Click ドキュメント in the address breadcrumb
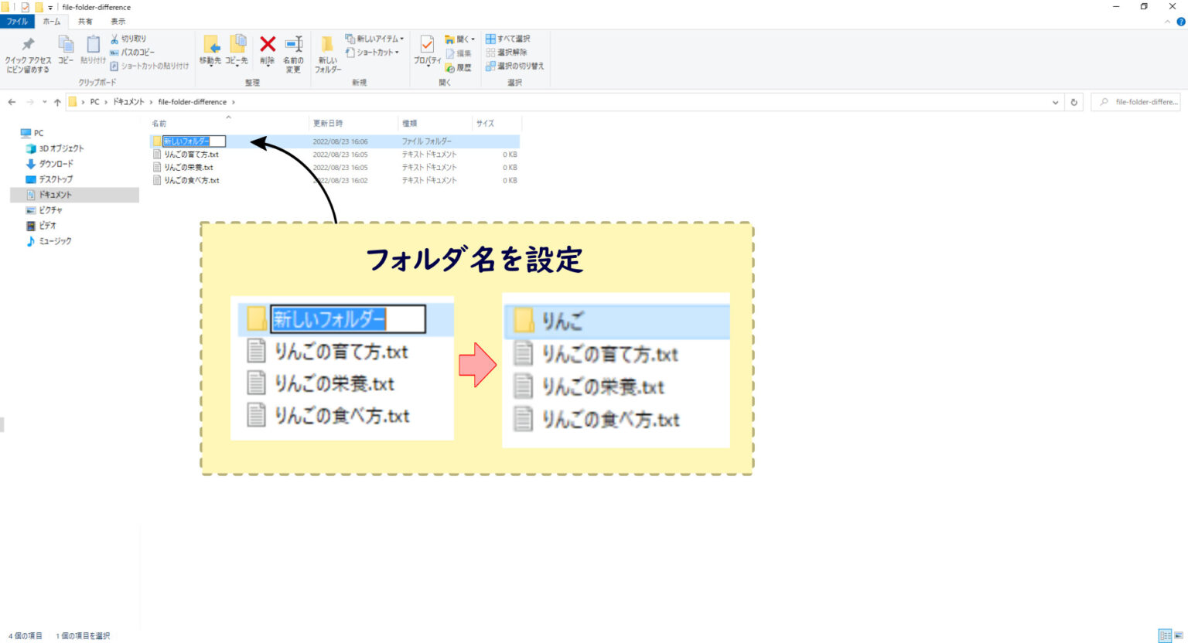Screen dimensions: 1188x643 point(128,102)
